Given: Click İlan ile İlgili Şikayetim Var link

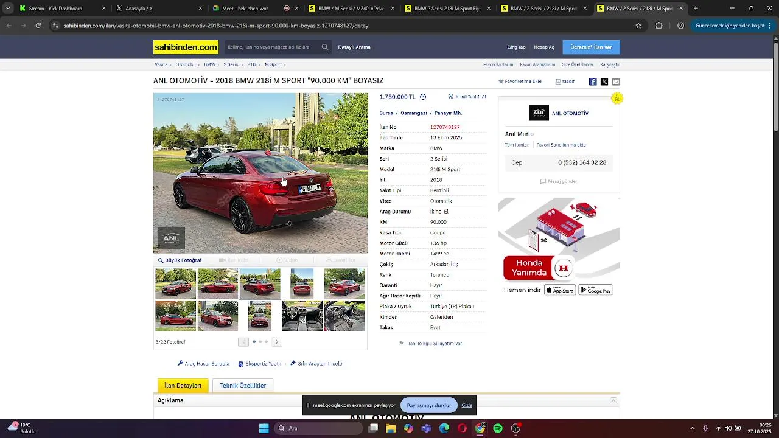Looking at the screenshot, I should tap(431, 344).
